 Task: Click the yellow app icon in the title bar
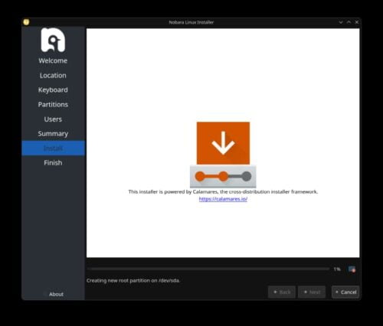26,22
